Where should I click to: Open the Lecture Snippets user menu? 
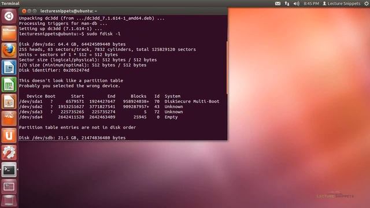(341, 3)
